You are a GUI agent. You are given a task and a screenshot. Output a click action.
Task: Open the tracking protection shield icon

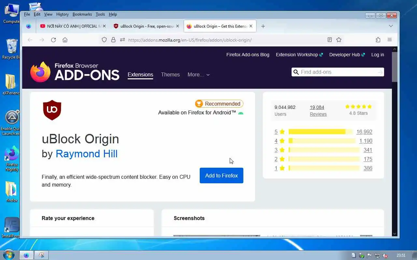(104, 40)
